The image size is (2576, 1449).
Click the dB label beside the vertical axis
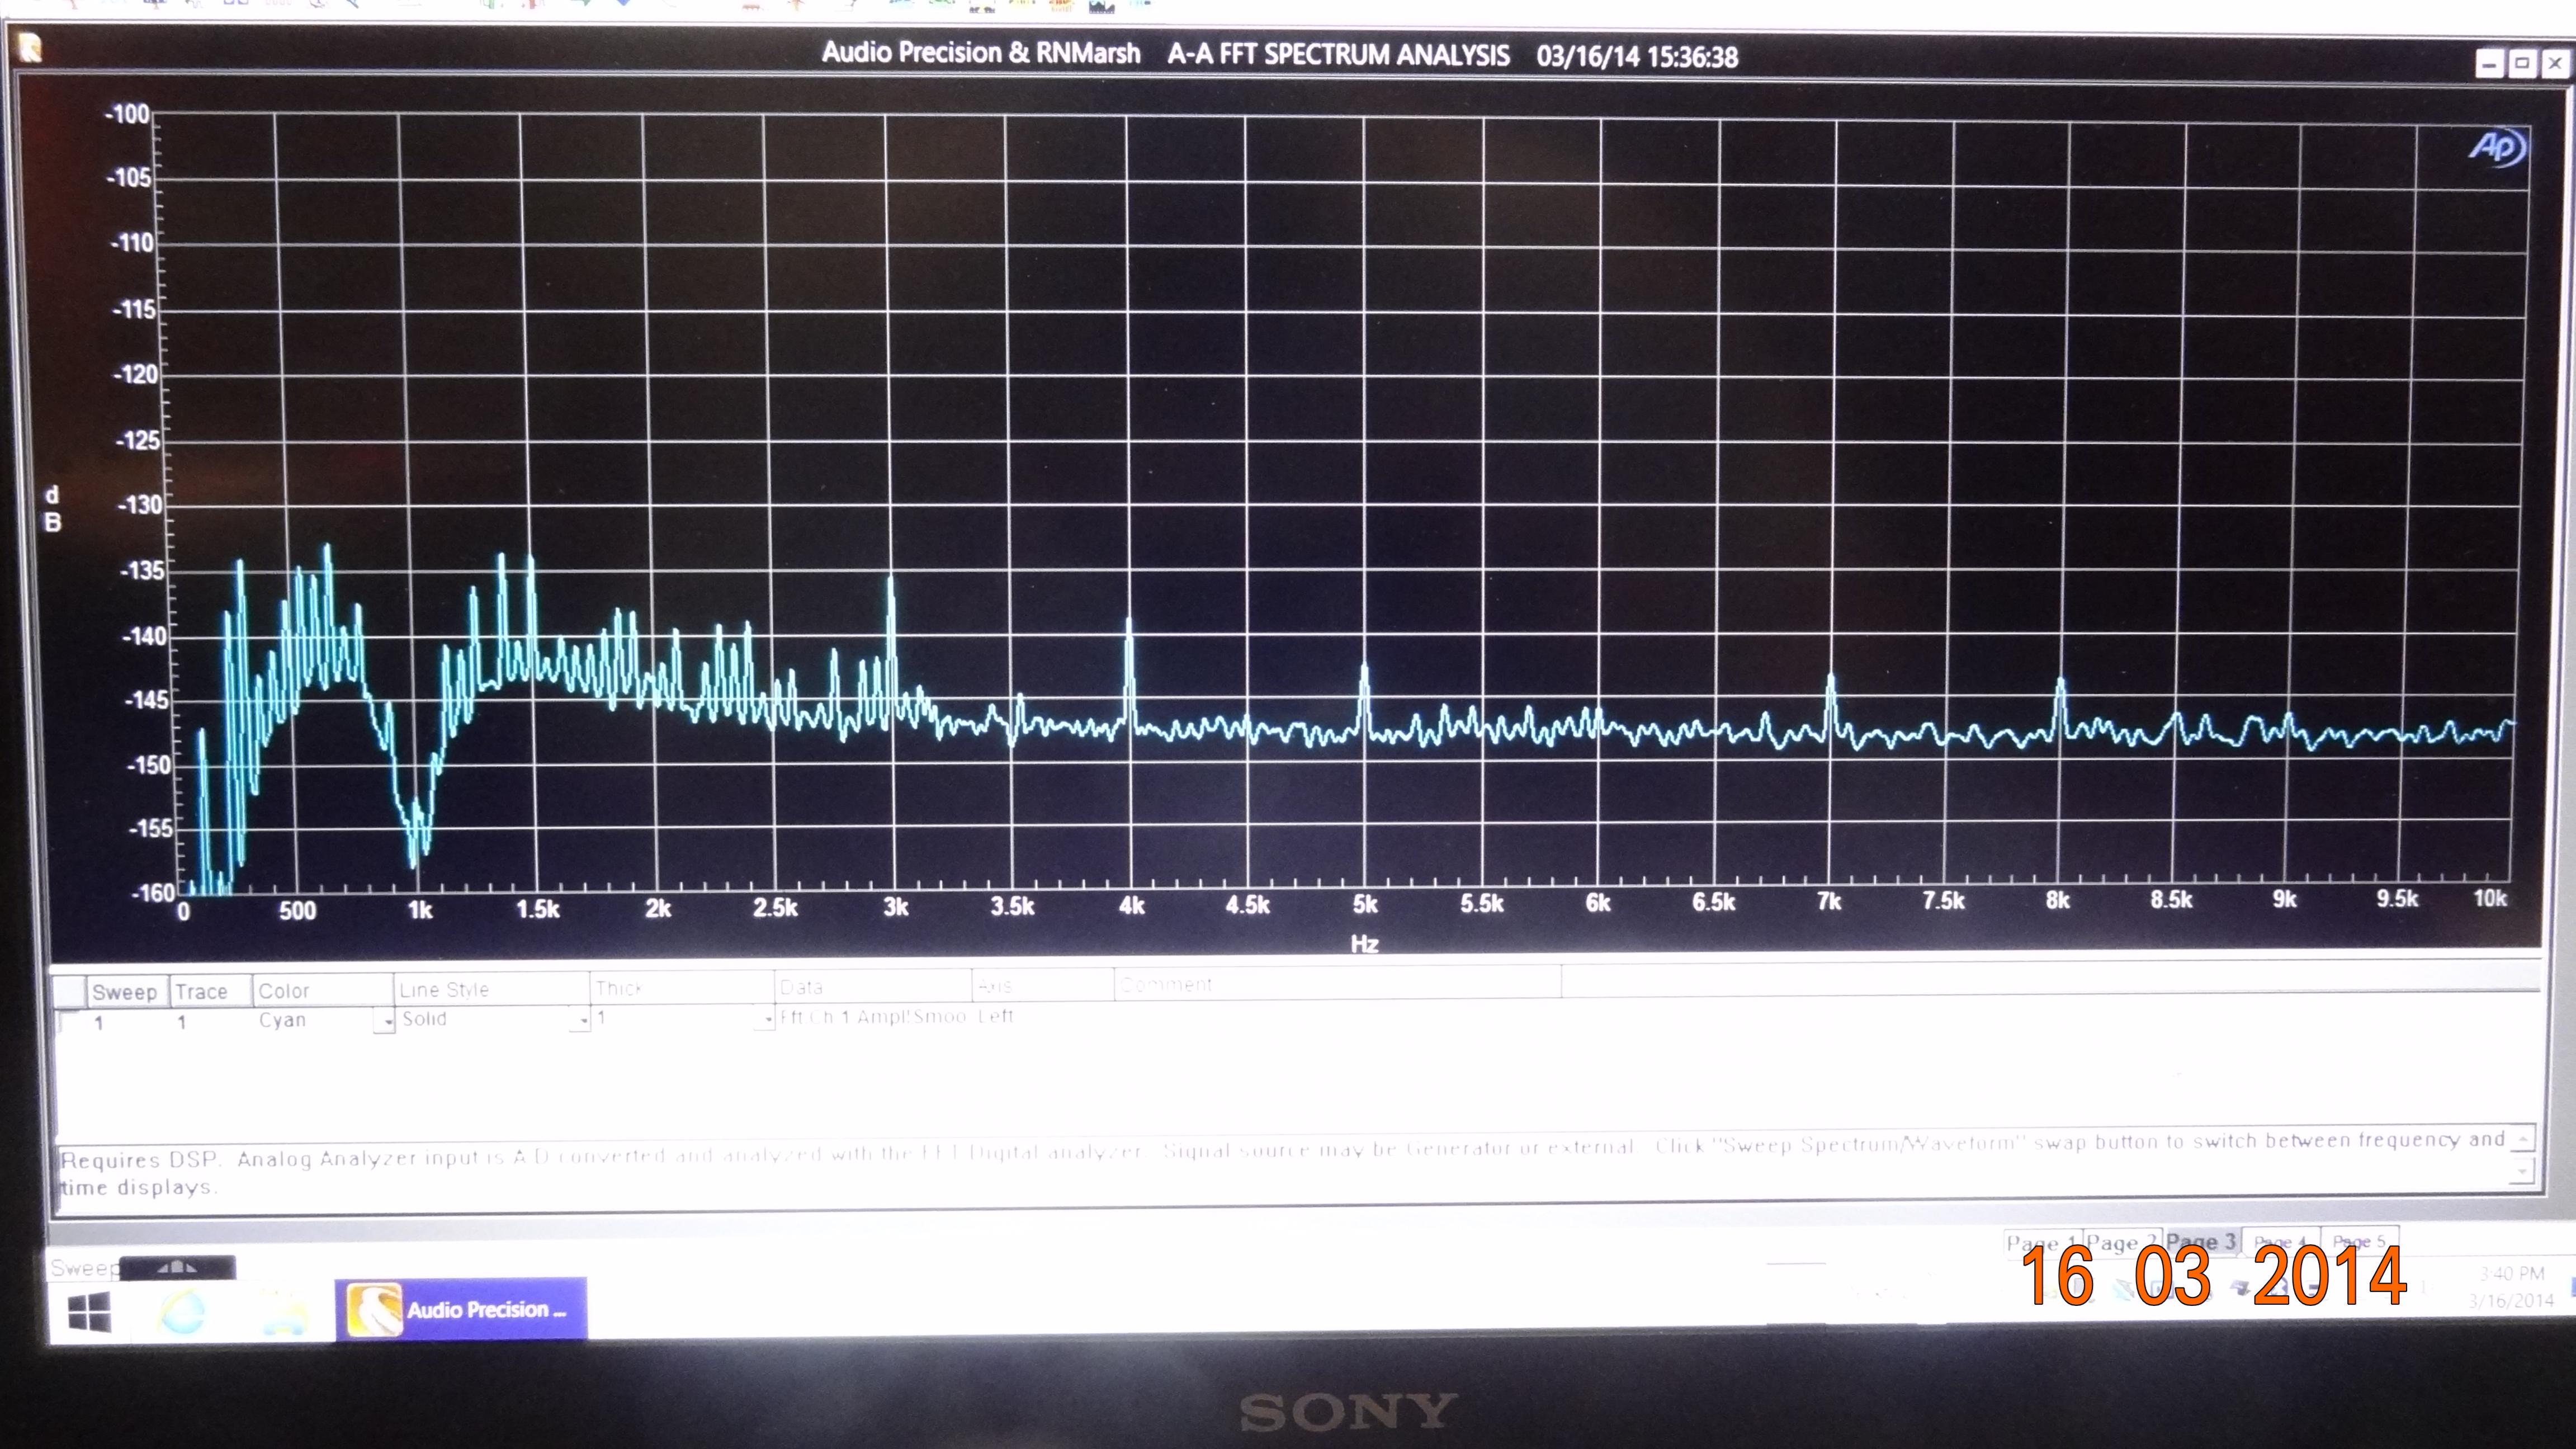52,509
